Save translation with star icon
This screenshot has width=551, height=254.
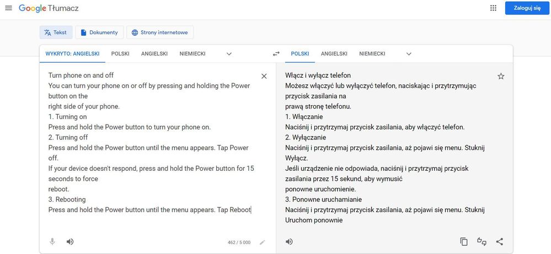[501, 76]
